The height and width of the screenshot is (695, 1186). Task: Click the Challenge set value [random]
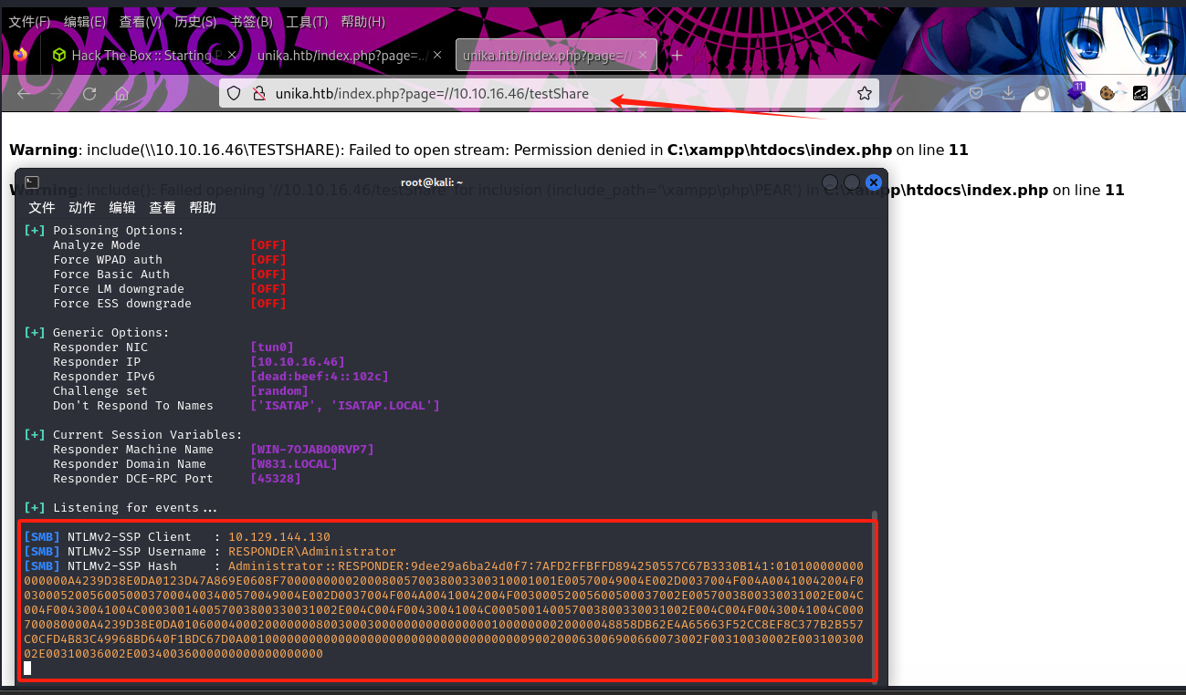[x=279, y=391]
